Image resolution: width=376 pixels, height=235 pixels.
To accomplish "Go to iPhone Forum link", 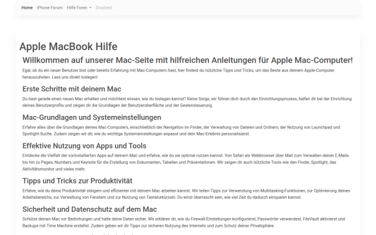I will 50,8.
